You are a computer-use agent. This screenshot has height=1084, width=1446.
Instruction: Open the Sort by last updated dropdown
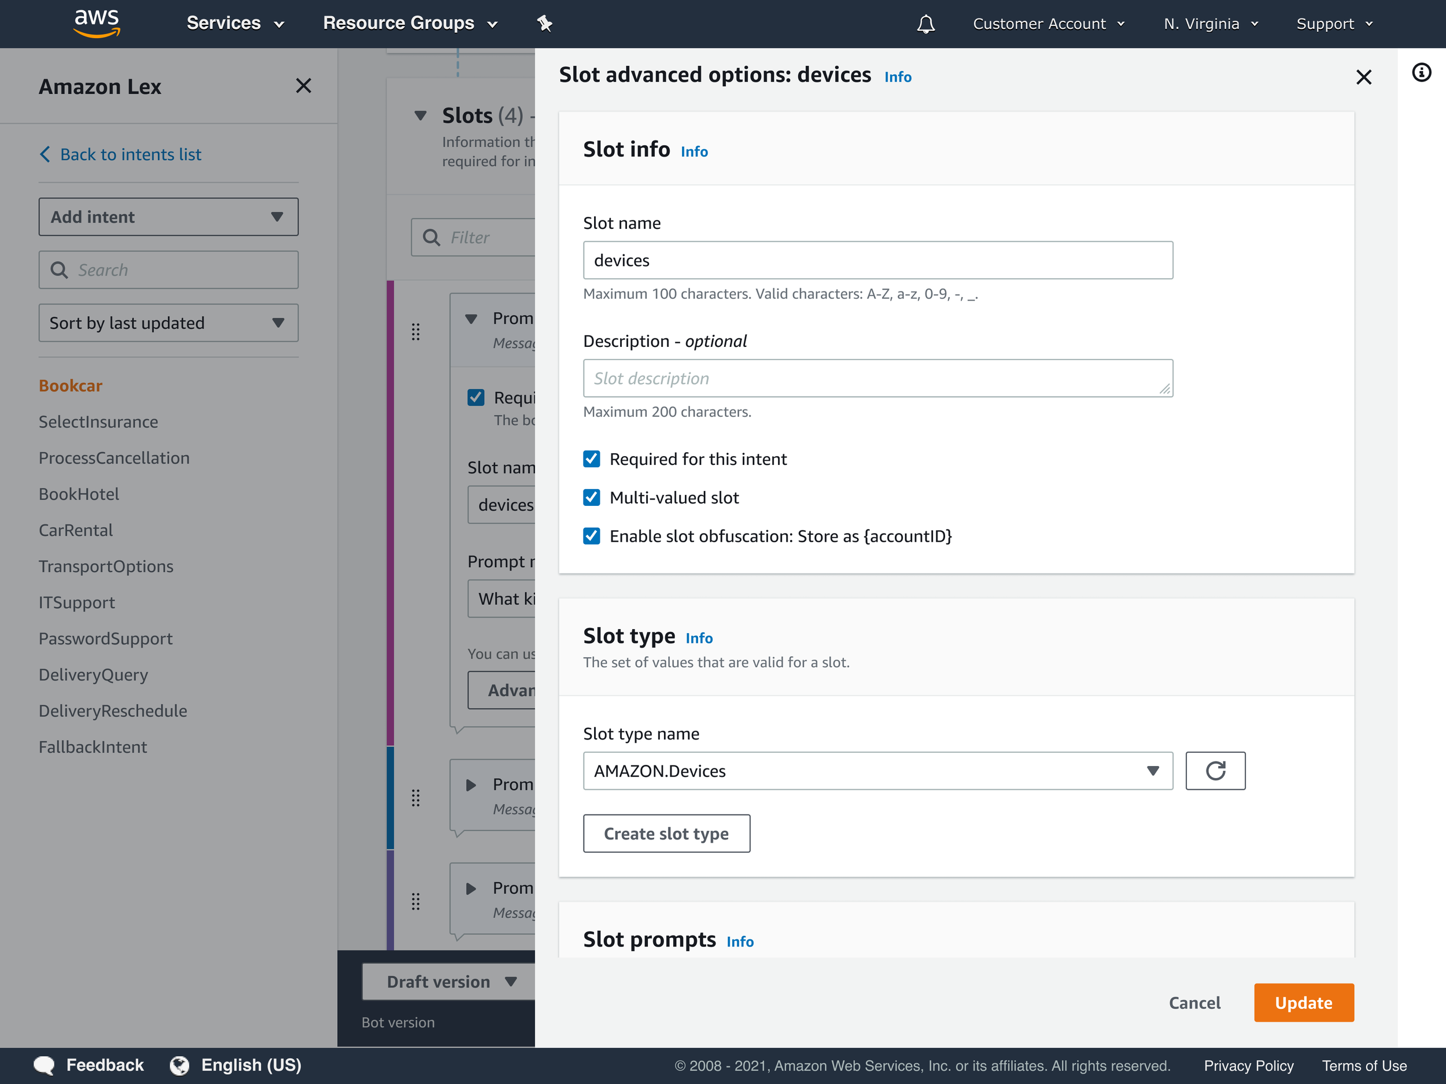[x=168, y=323]
